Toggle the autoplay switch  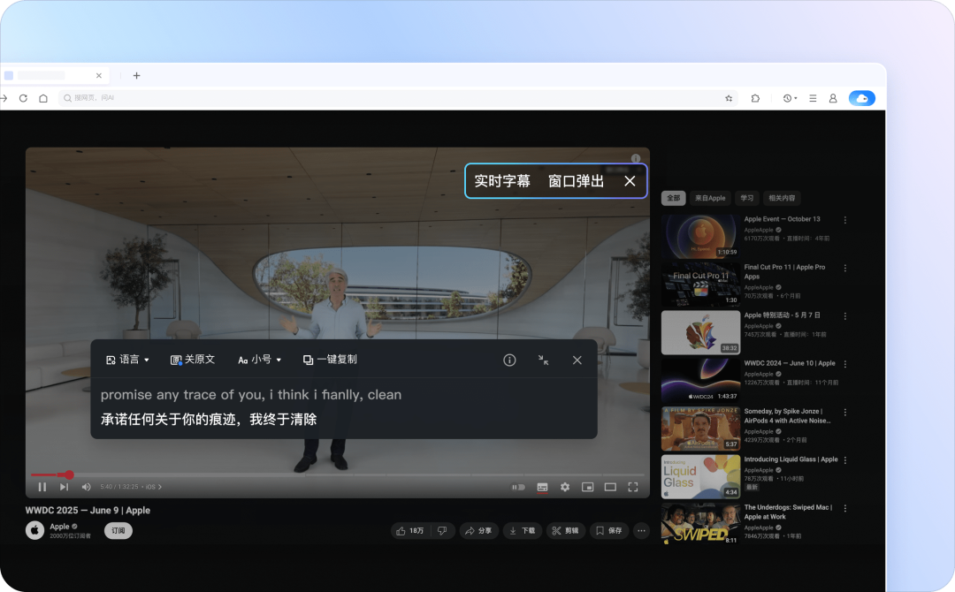(x=517, y=487)
